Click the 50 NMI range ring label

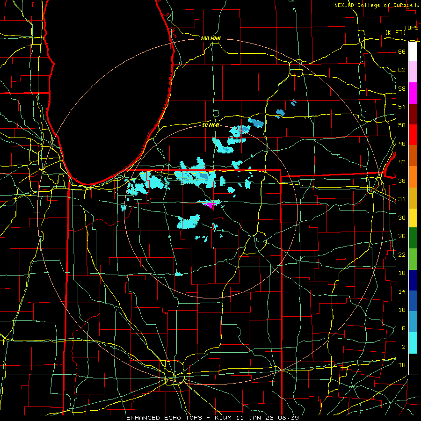coord(210,125)
